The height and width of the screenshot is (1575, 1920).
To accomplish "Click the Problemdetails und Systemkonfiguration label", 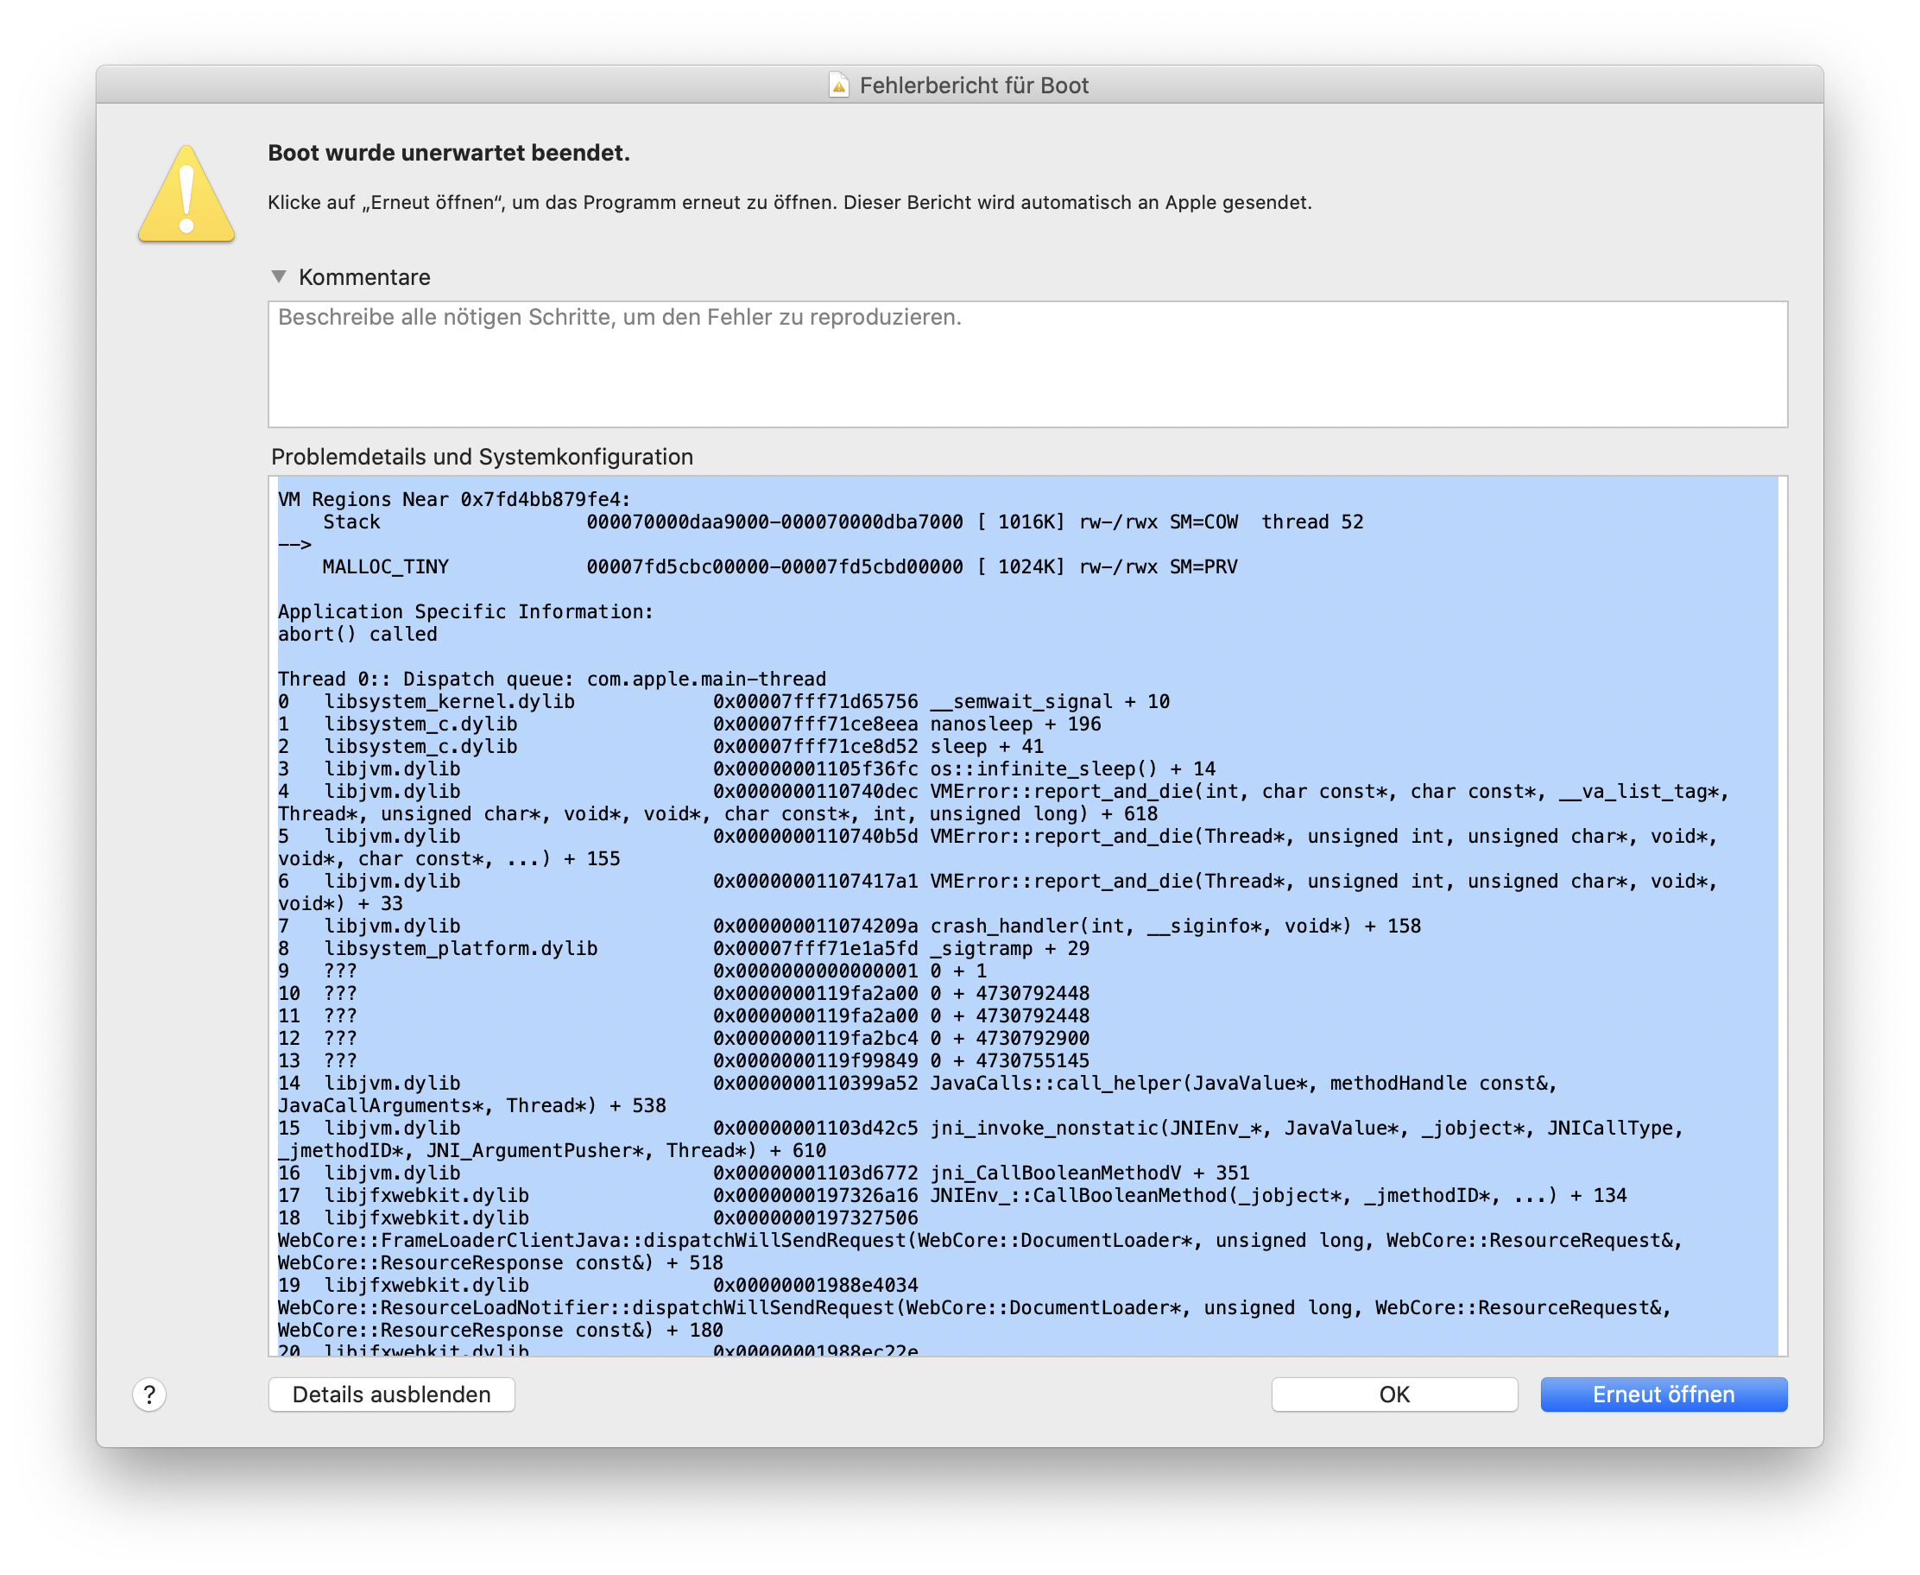I will click(x=483, y=458).
